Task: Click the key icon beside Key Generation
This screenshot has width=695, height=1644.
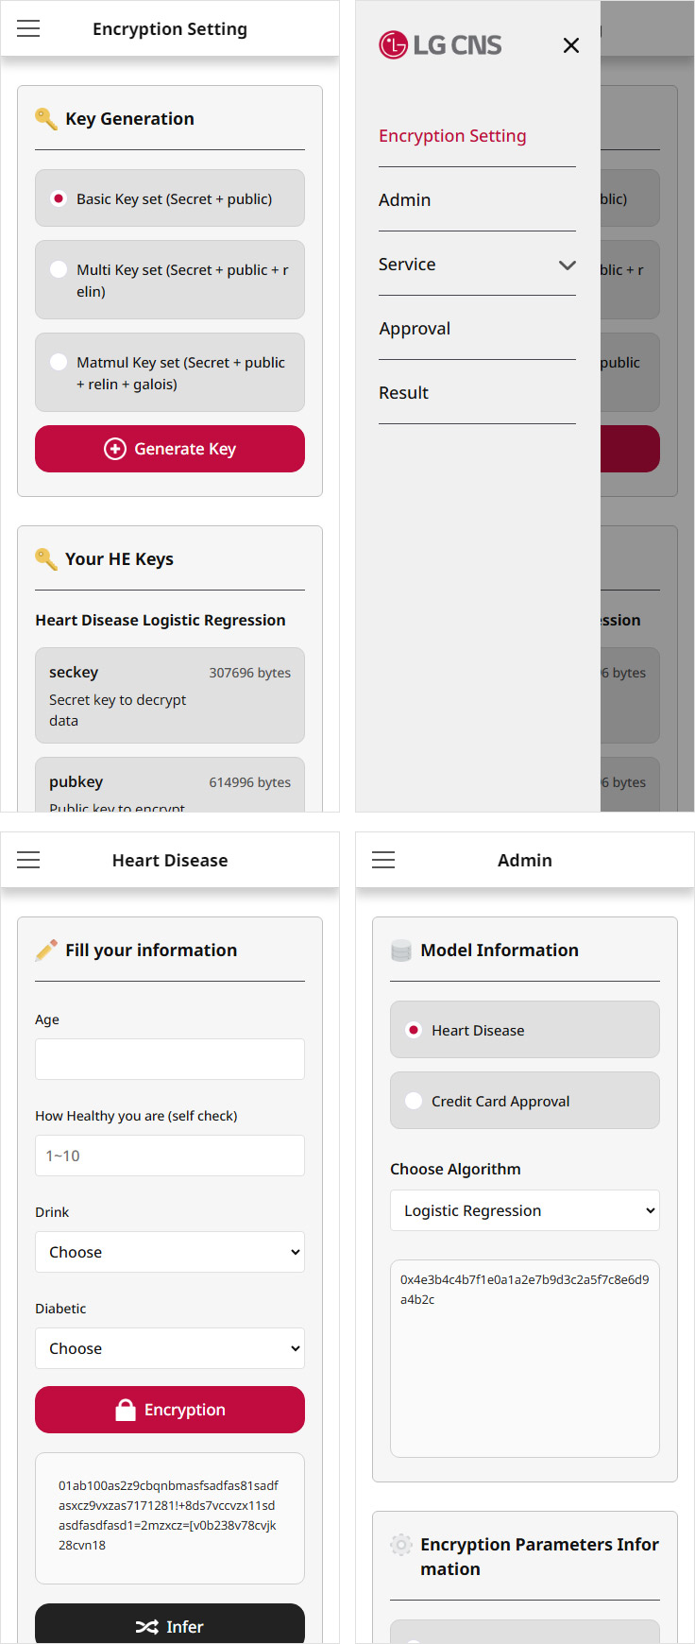Action: (x=46, y=119)
